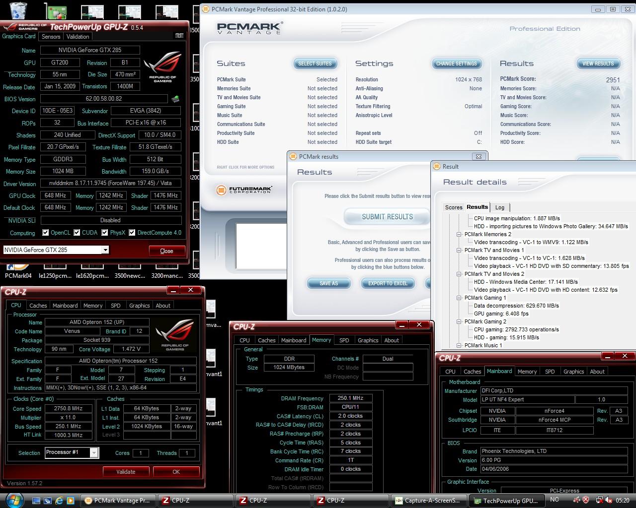Collapse the PCMark Memories 2 tree node
Screen dimensions: 636x508
pyautogui.click(x=459, y=234)
